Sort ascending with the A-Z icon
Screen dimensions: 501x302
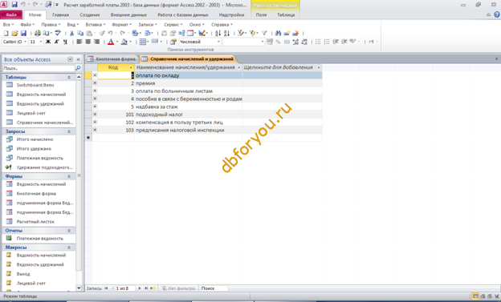[x=218, y=33]
